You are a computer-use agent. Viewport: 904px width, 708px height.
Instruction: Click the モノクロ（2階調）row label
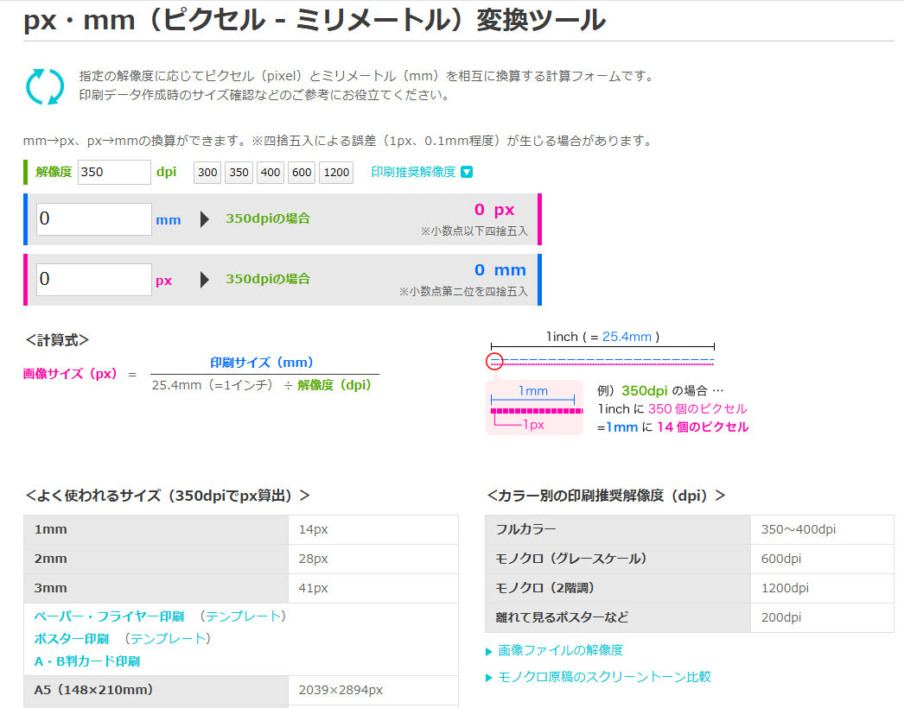coord(618,588)
